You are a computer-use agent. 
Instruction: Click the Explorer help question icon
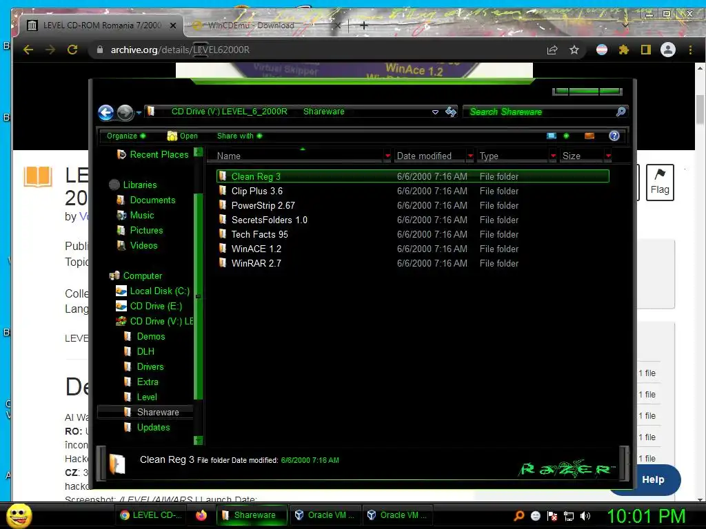coord(614,136)
